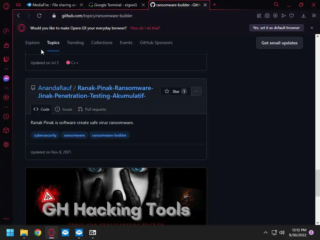
Task: Open Messenger sidebar icon
Action: click(6, 78)
